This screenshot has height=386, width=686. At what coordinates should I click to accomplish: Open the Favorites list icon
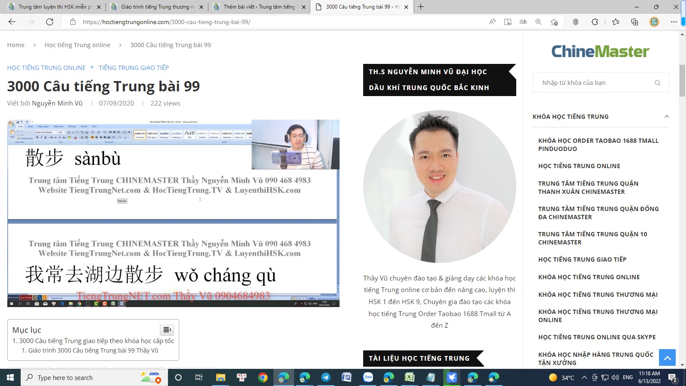pyautogui.click(x=616, y=22)
